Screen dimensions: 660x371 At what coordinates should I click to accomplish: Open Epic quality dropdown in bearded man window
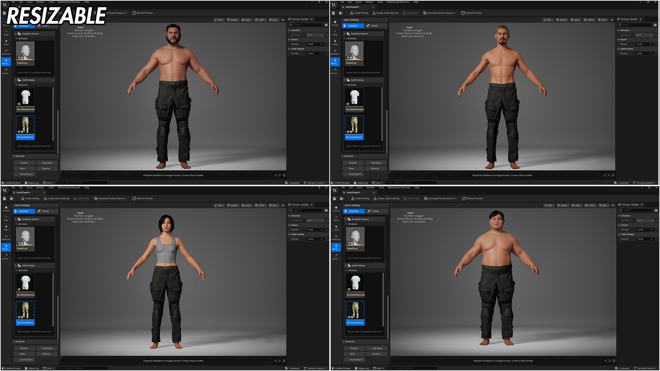(273, 20)
